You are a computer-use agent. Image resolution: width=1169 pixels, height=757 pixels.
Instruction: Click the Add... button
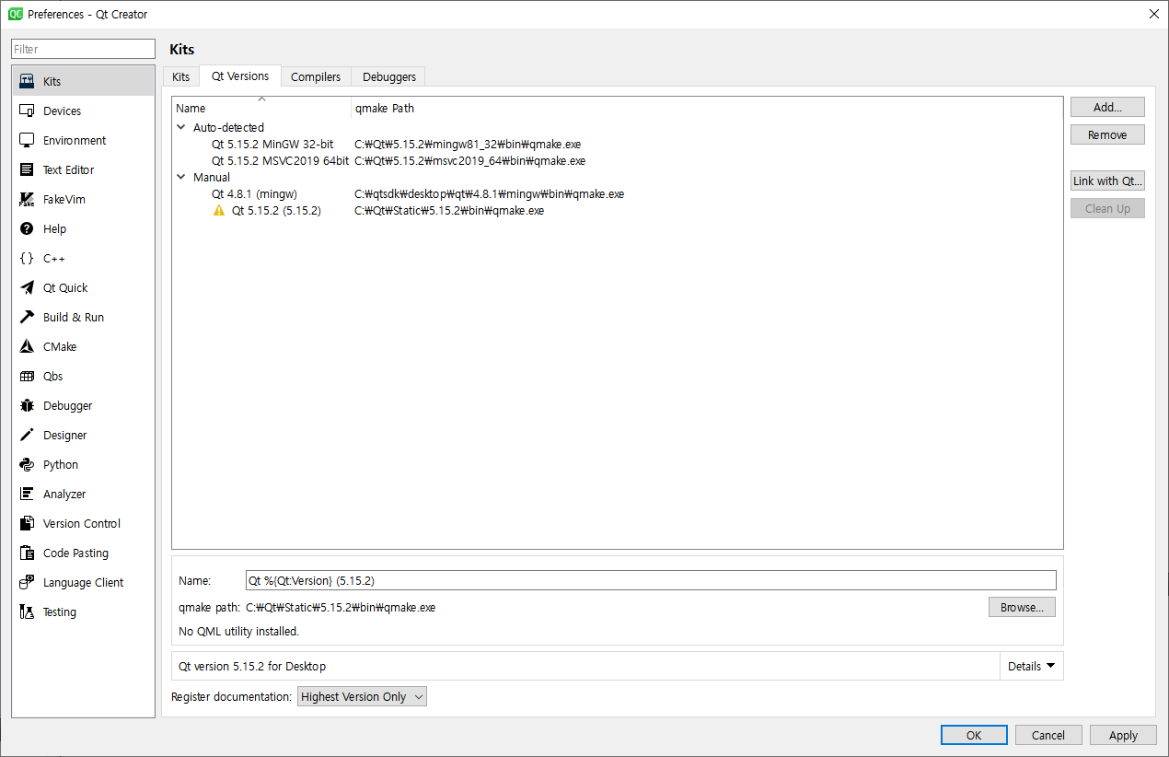click(x=1107, y=107)
